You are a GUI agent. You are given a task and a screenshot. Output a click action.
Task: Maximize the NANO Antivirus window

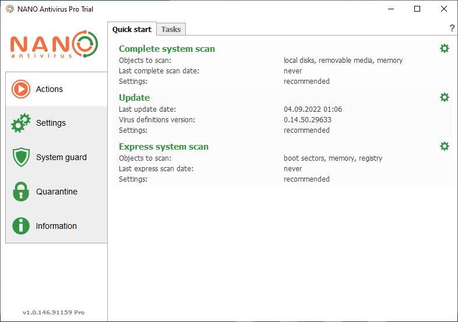(417, 9)
